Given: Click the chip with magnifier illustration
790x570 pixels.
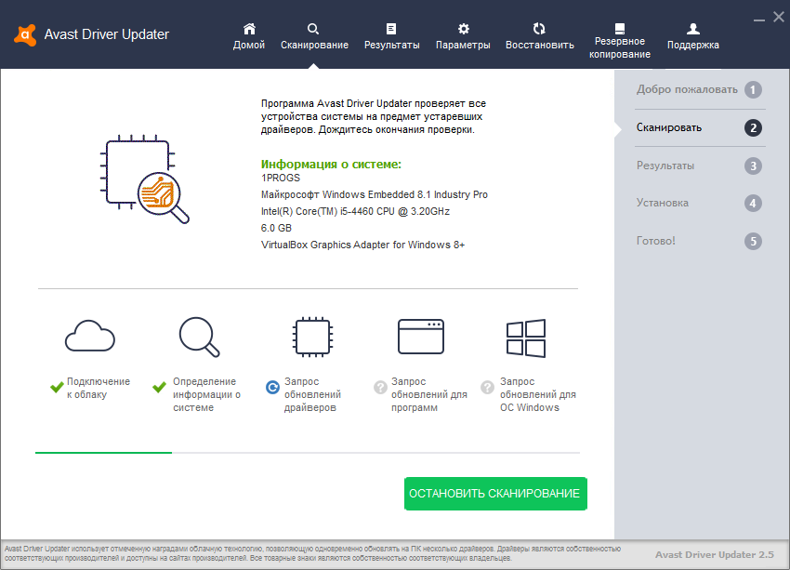Looking at the screenshot, I should 145,179.
